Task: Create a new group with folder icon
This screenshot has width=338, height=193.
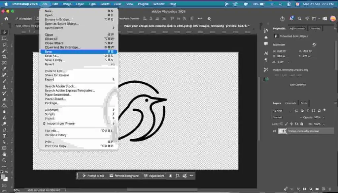Action: [x=317, y=189]
